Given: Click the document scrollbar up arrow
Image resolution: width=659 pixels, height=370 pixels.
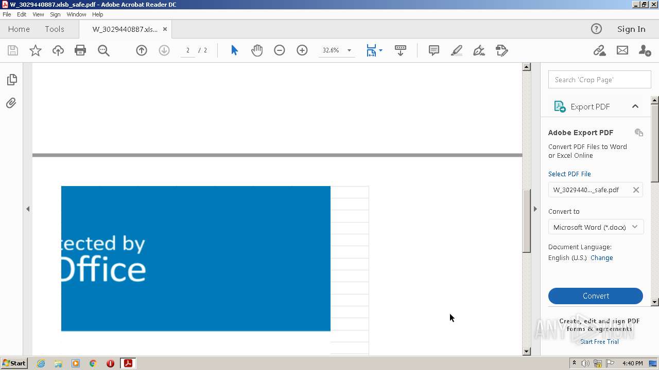Looking at the screenshot, I should point(526,67).
